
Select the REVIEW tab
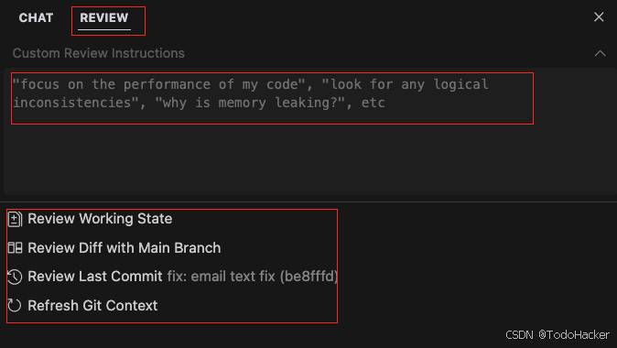click(x=103, y=17)
